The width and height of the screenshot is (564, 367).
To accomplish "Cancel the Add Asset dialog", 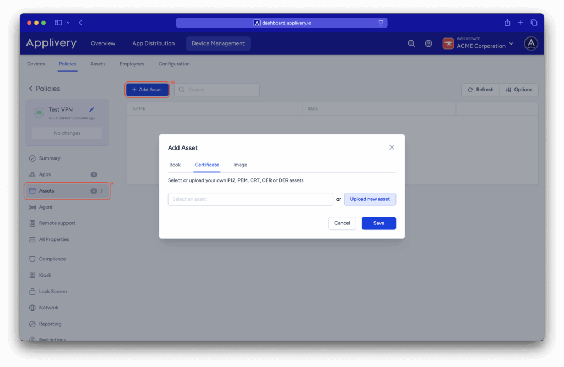I will click(342, 223).
